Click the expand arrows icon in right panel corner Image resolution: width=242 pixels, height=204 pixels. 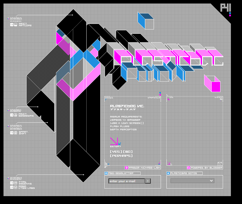[x=220, y=163]
